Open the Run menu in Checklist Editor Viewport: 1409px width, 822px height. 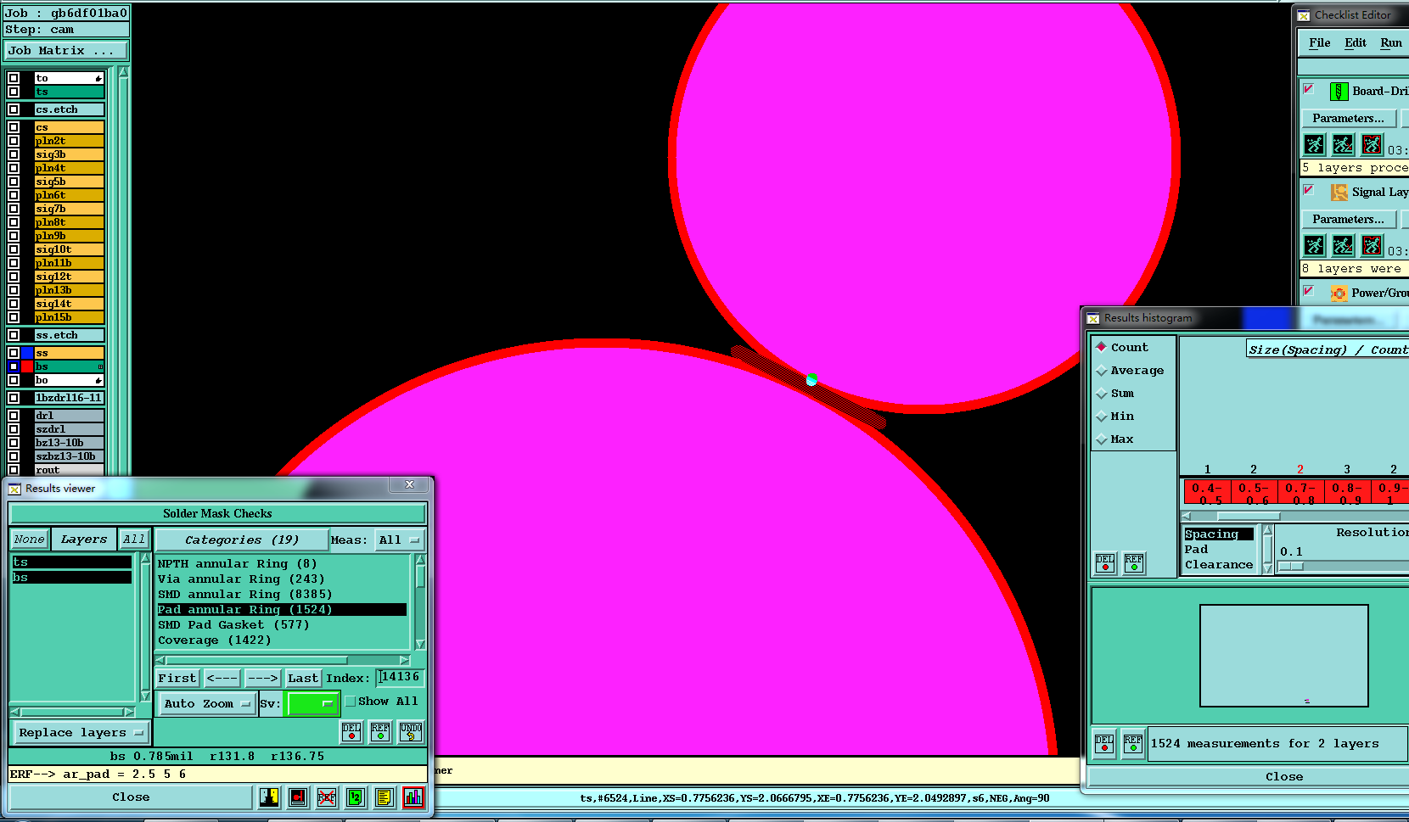tap(1391, 42)
